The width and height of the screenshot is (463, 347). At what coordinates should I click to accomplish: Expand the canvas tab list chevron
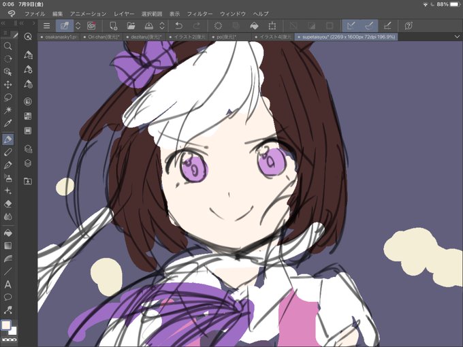[457, 37]
